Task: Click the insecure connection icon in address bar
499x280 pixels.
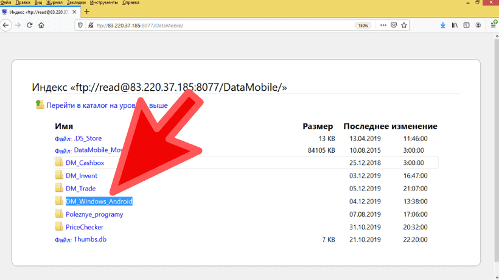Action: (x=91, y=25)
